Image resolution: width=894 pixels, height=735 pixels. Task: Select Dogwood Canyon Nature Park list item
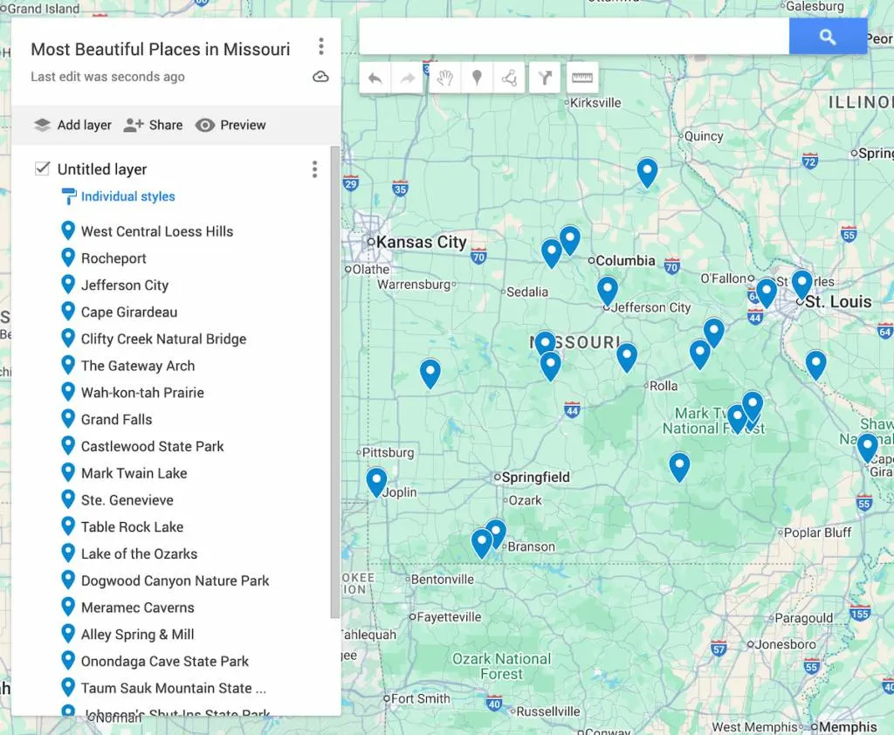[175, 580]
